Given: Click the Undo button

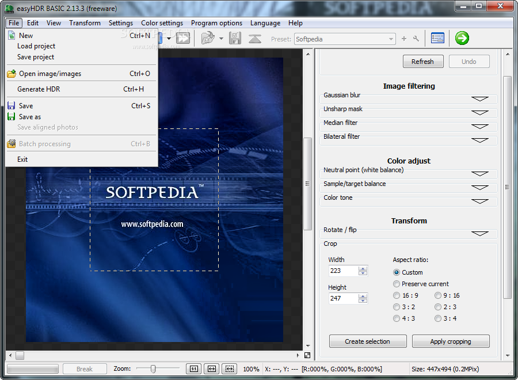Looking at the screenshot, I should pos(469,62).
